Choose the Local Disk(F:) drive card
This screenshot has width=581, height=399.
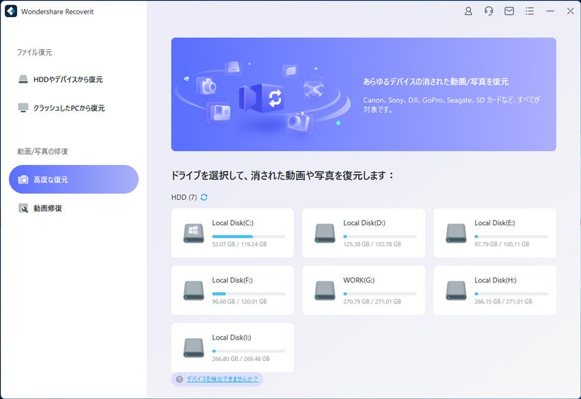coord(232,290)
